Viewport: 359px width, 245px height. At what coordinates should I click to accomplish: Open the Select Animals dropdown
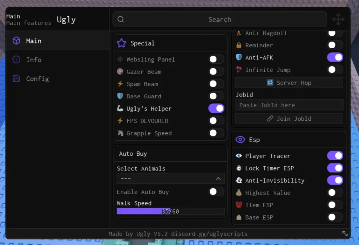170,178
